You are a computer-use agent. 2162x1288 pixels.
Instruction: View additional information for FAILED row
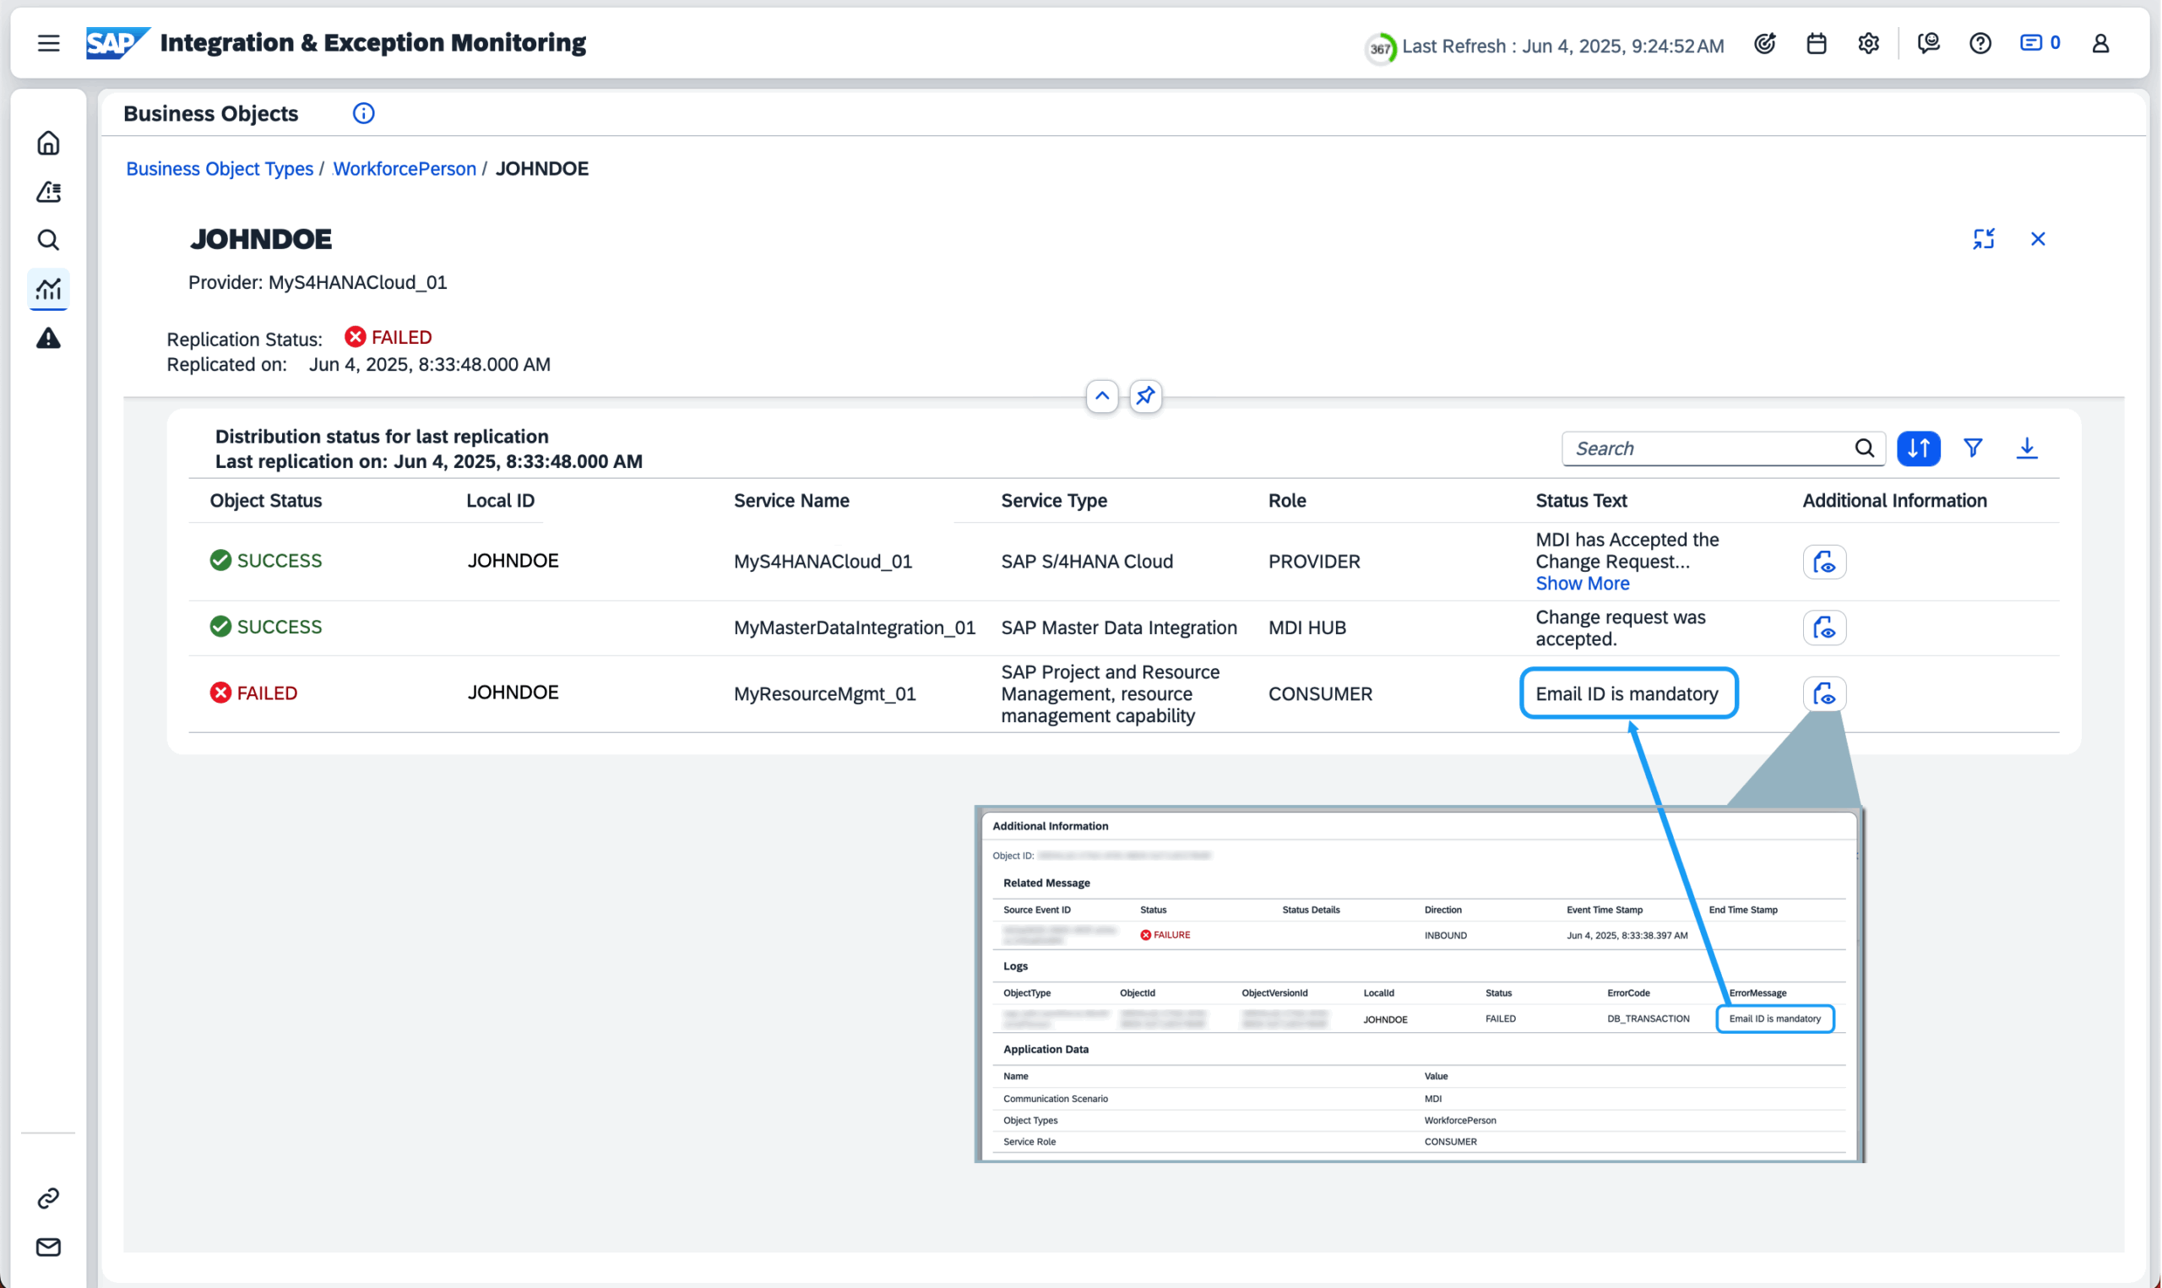point(1823,693)
